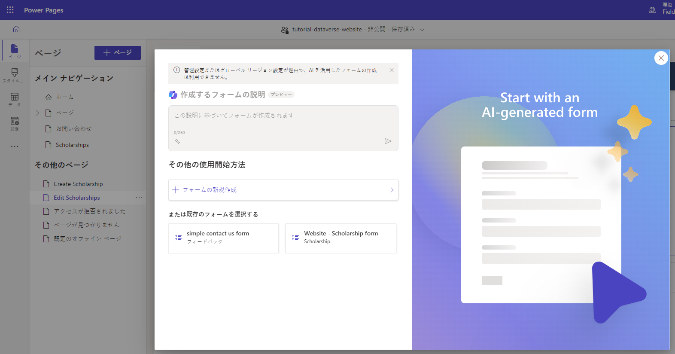675x354 pixels.
Task: Click the プレビュー badge label
Action: point(281,95)
